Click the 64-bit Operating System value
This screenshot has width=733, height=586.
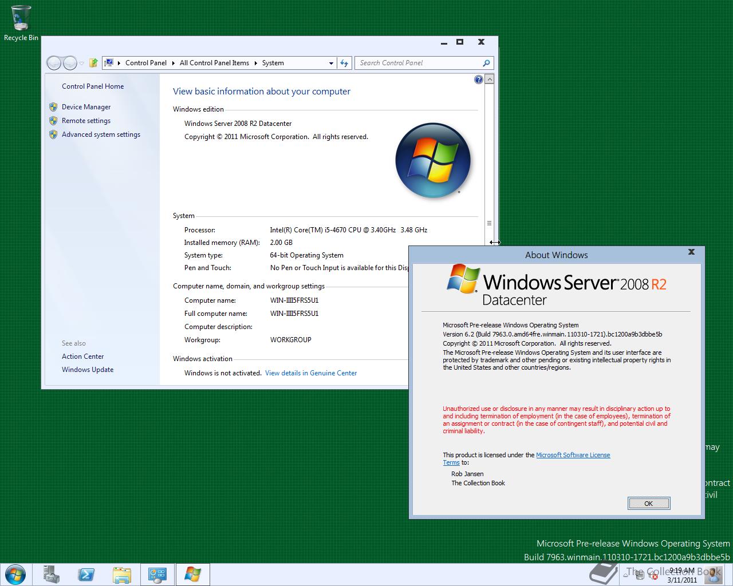tap(306, 255)
